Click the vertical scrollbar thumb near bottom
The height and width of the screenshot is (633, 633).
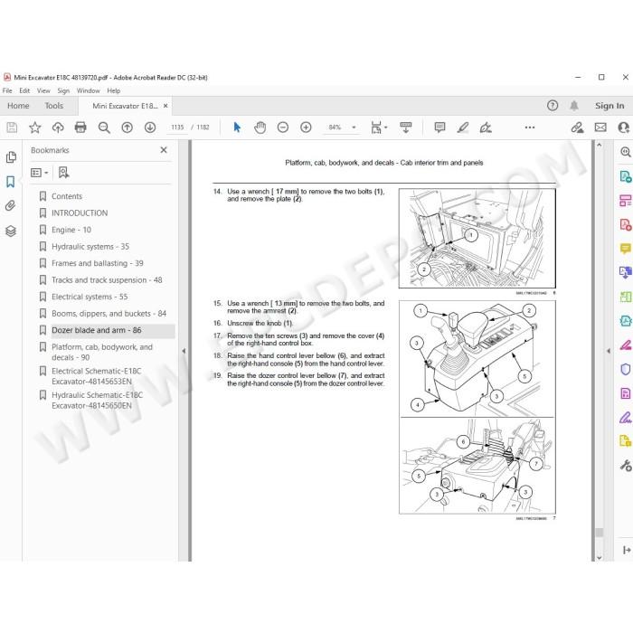click(599, 533)
